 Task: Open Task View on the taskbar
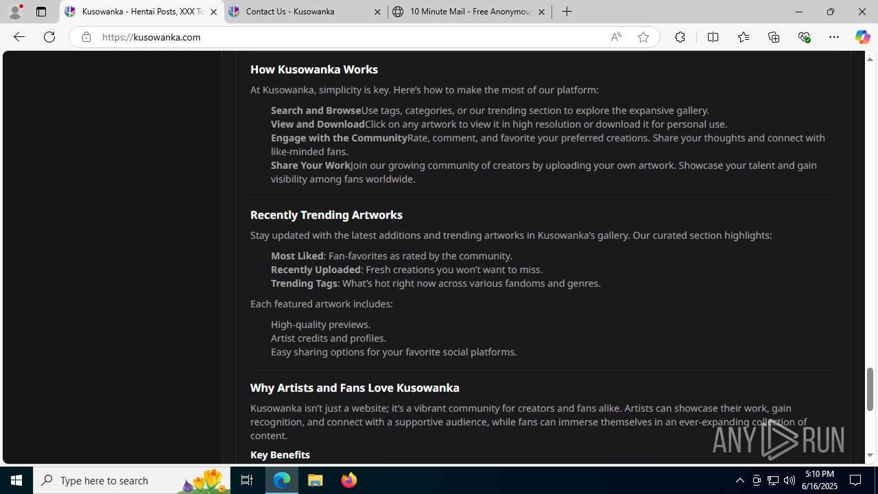point(247,480)
